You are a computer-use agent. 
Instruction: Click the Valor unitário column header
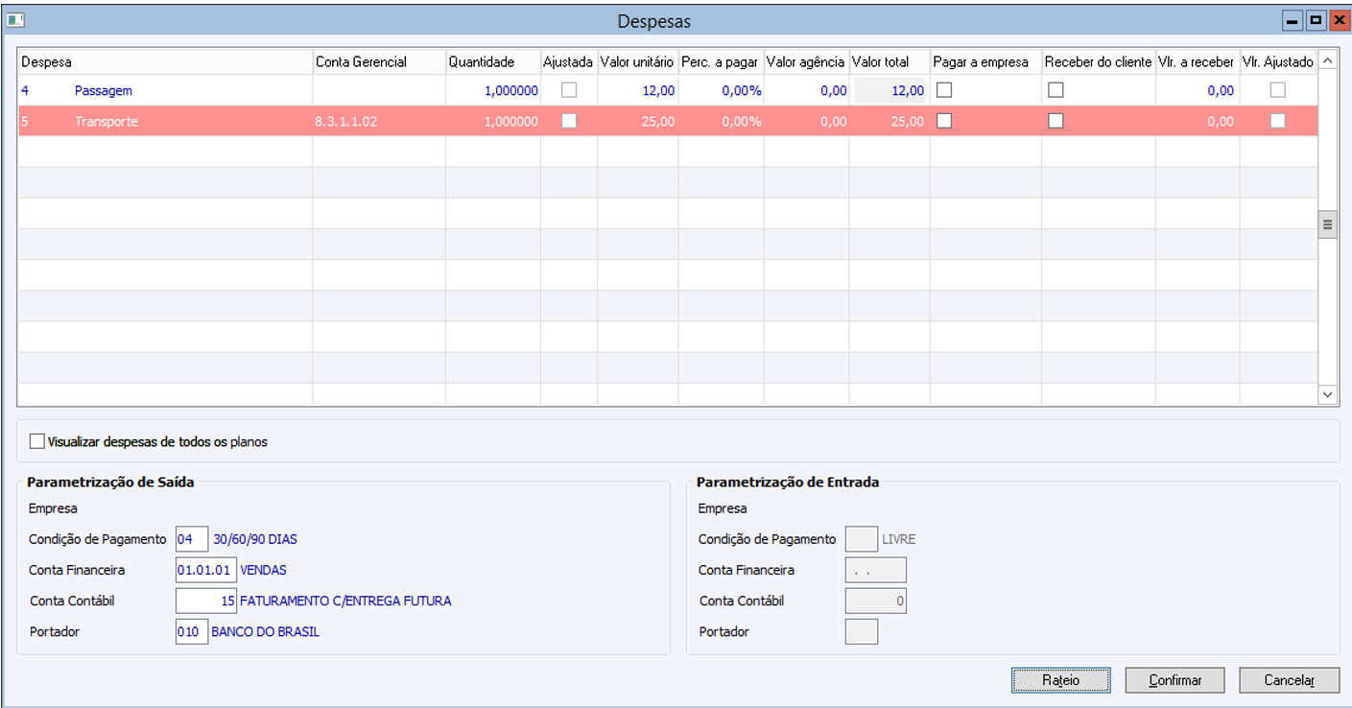pyautogui.click(x=637, y=61)
